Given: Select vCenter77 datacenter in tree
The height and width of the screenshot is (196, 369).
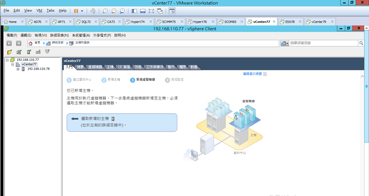Looking at the screenshot, I should pyautogui.click(x=29, y=64).
